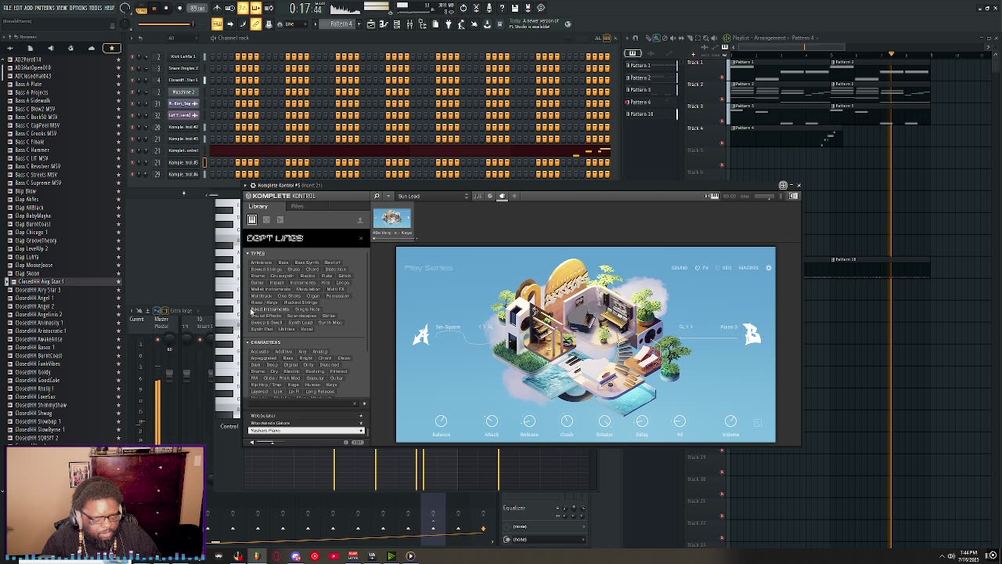Collapse the CHARACTERS tag section
Image resolution: width=1002 pixels, height=564 pixels.
click(248, 342)
